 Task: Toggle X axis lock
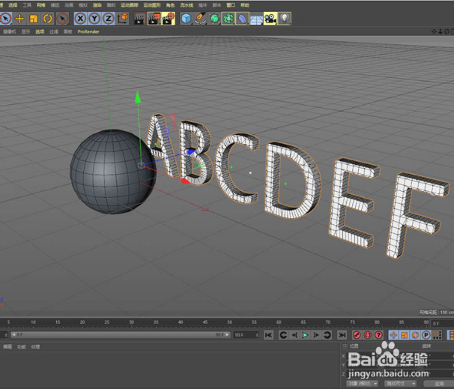pyautogui.click(x=80, y=19)
